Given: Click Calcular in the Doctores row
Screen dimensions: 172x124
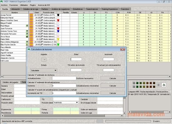Looking at the screenshot, I should click(113, 86).
